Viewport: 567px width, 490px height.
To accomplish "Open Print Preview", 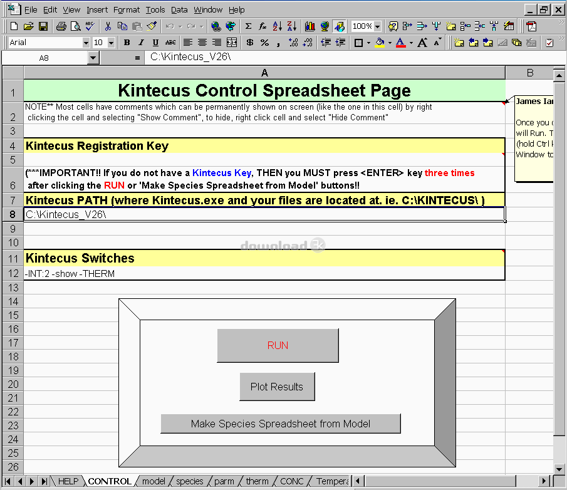I will [x=75, y=26].
